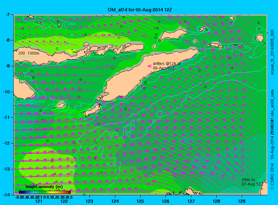Click the height anomaly color bar
This screenshot has height=205, width=278.
(x=45, y=192)
